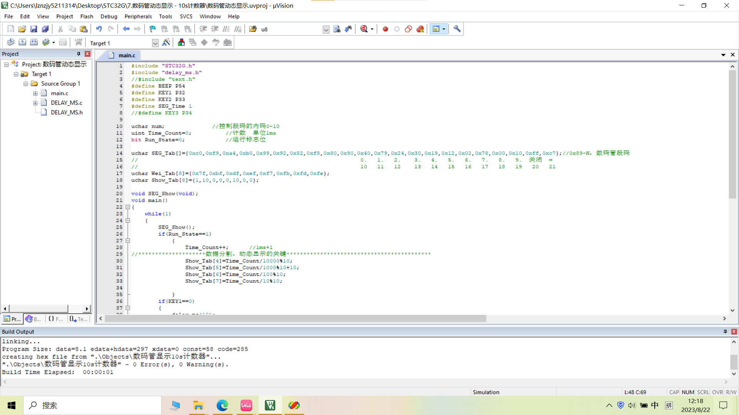The width and height of the screenshot is (739, 415).
Task: Unindent the selected lines
Action: click(x=215, y=29)
